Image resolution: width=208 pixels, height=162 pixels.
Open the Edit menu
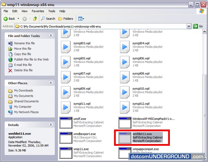click(15, 11)
